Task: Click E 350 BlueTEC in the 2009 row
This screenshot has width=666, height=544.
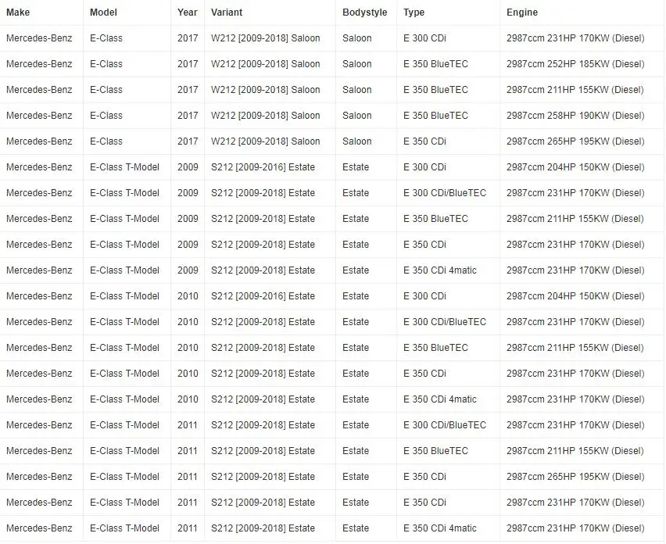Action: pos(435,219)
